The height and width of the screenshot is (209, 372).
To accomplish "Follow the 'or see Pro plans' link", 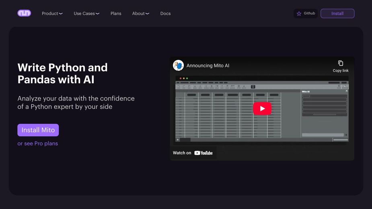I will tap(38, 143).
